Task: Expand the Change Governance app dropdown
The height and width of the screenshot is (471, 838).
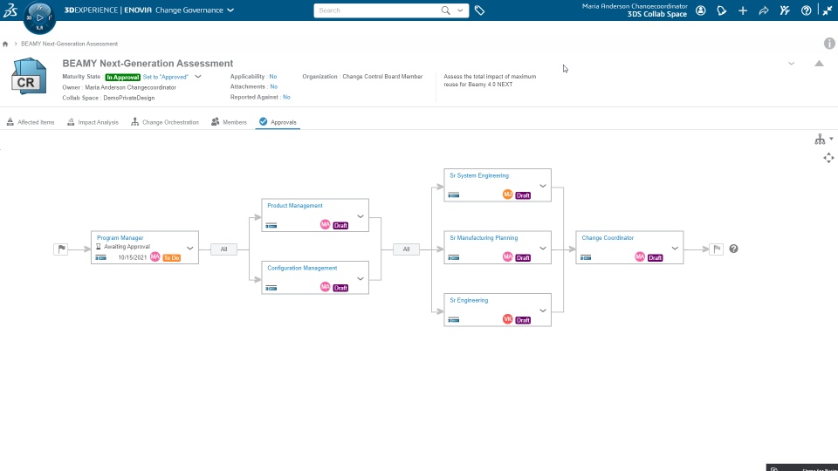Action: 230,10
